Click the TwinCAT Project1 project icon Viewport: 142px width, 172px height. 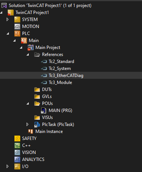click(x=11, y=13)
